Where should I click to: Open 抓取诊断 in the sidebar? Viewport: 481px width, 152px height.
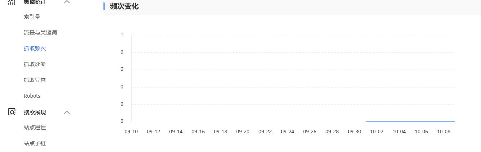tap(35, 64)
